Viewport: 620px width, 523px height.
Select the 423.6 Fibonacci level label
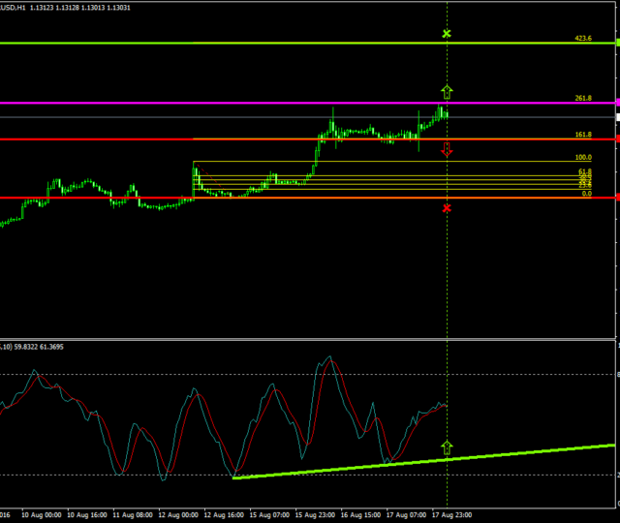[x=582, y=38]
